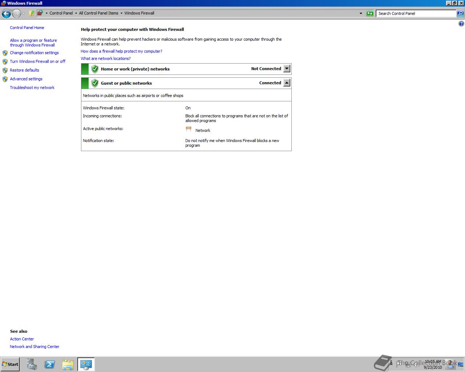This screenshot has width=465, height=372.
Task: Click the up-folder icon in address bar
Action: click(32, 13)
